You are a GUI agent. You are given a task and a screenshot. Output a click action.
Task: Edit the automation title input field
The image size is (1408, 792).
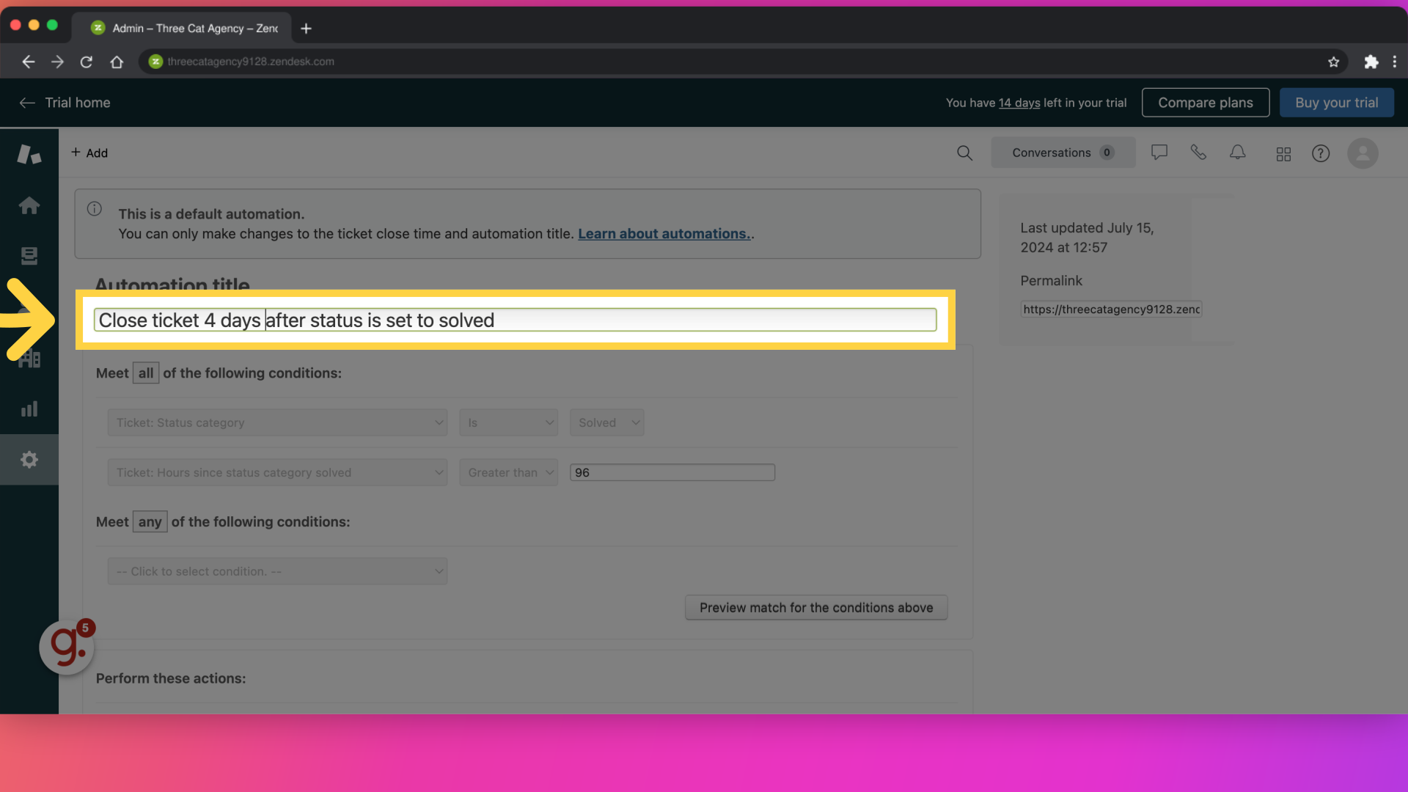pyautogui.click(x=515, y=319)
